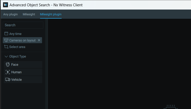The height and width of the screenshot is (109, 191).
Task: Click the calendar icon beside Any time
Action: [x=6, y=33]
